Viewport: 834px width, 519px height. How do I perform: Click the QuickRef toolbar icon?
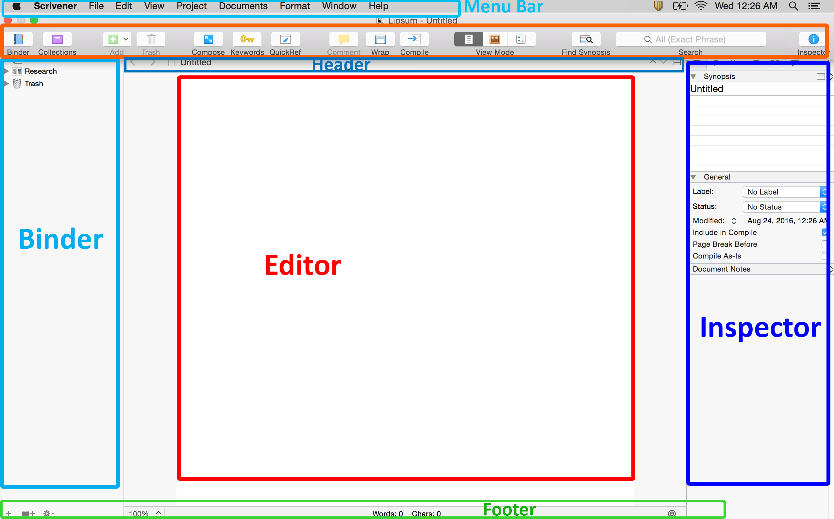click(285, 39)
